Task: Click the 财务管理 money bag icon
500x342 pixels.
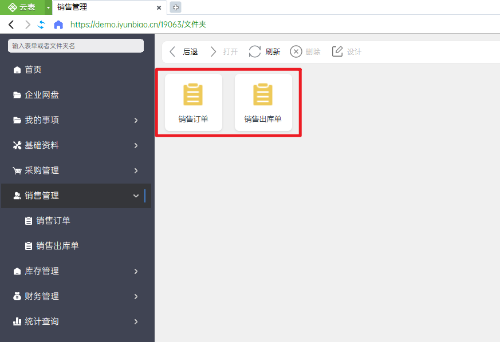Action: coord(17,296)
